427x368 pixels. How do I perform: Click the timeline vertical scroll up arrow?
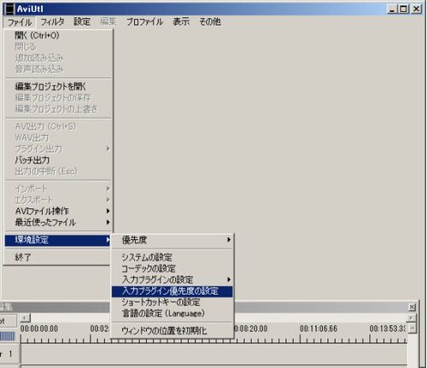coord(412,329)
